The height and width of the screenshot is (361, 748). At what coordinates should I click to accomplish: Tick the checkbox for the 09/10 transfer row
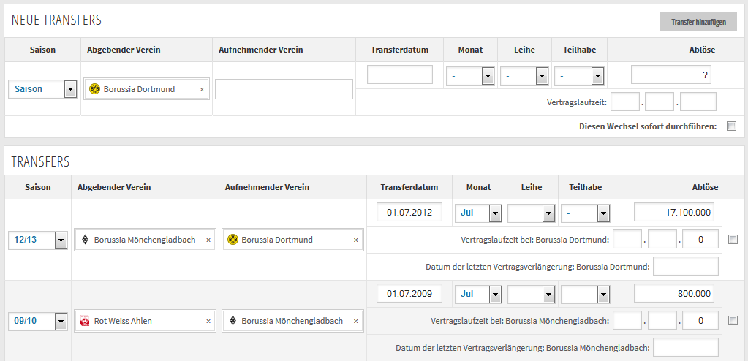tap(733, 321)
